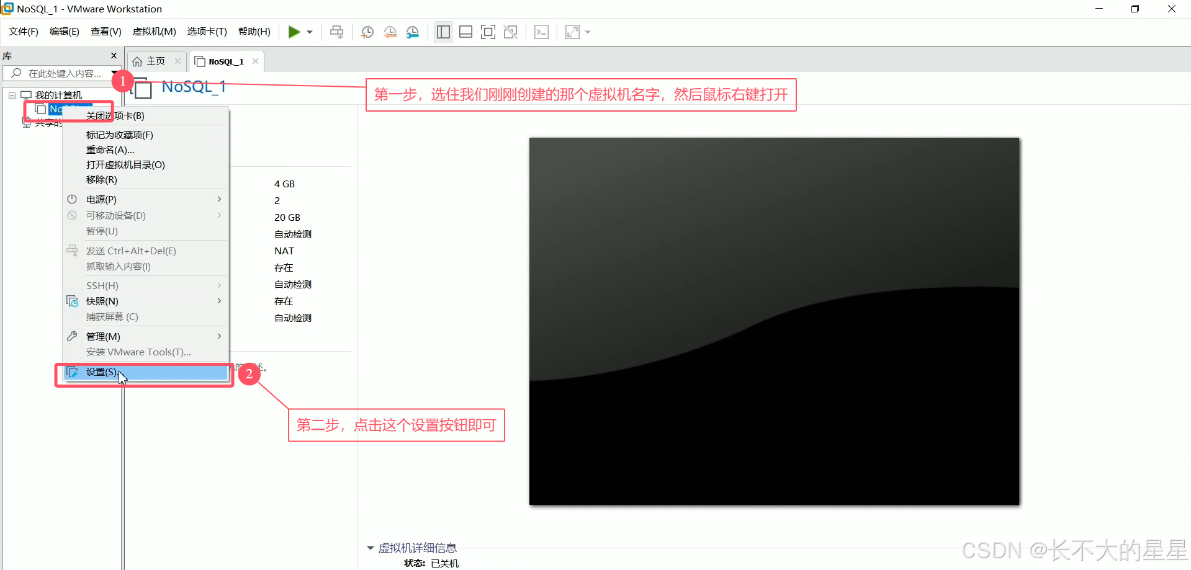
Task: Switch to the NoSQL_1 tab
Action: coord(226,61)
